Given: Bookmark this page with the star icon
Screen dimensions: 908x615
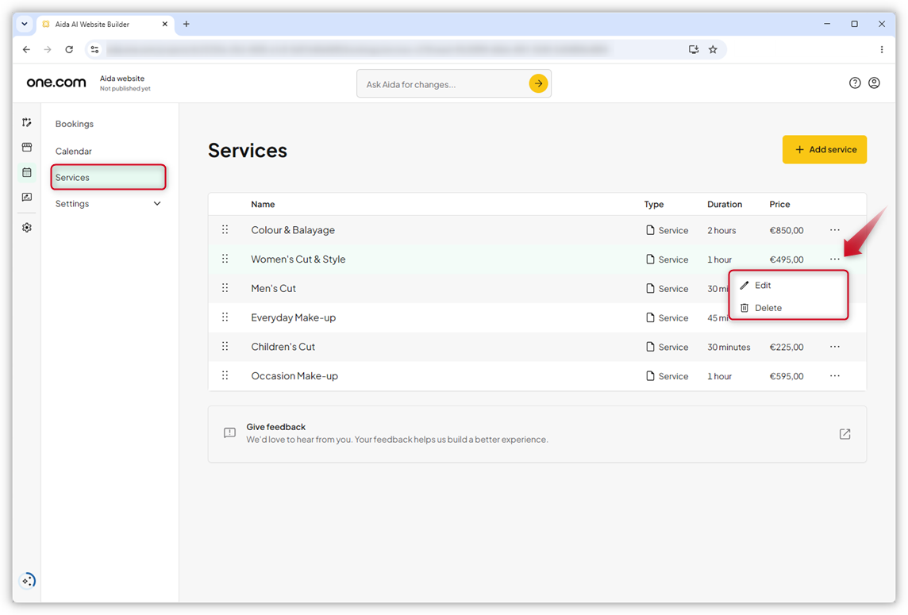Looking at the screenshot, I should click(713, 50).
